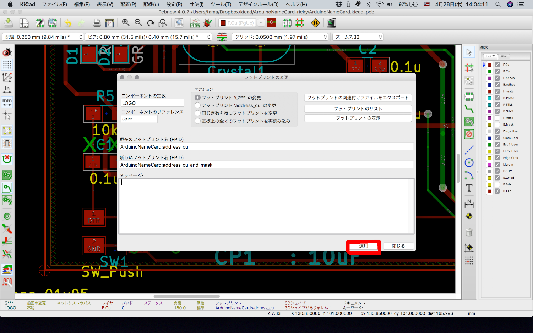Screen dimensions: 533x333
Task: Uncheck the B.SilkS layer checkbox
Action: pyautogui.click(x=497, y=111)
